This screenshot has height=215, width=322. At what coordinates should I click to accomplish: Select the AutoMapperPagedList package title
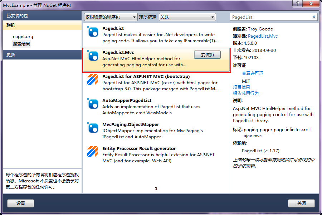127,101
